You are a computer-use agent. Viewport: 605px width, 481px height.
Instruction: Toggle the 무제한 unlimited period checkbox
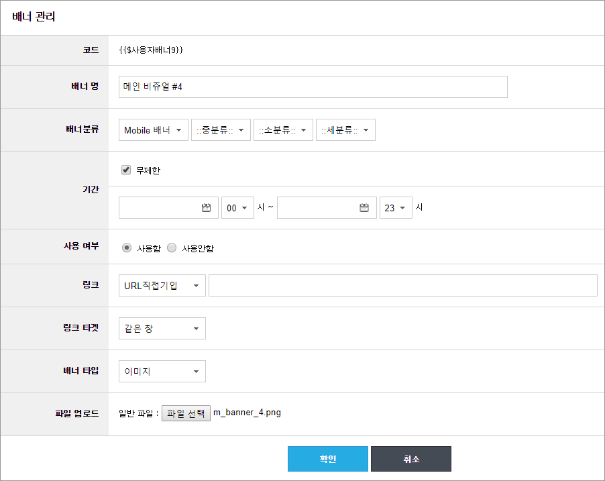(x=126, y=170)
